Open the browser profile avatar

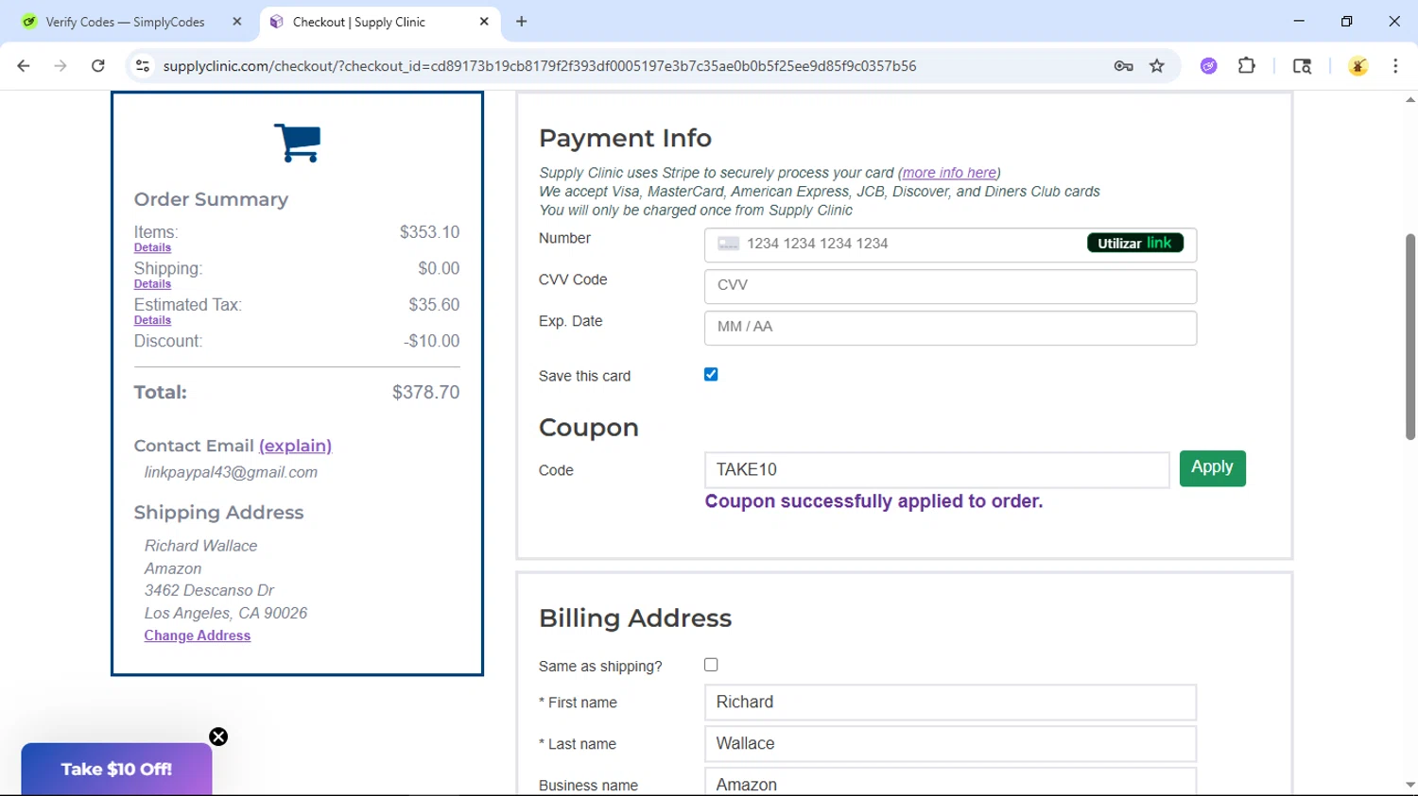(1358, 66)
